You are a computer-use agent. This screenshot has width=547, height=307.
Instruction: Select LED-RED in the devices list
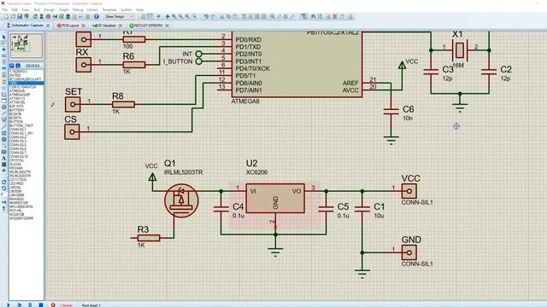click(x=16, y=183)
